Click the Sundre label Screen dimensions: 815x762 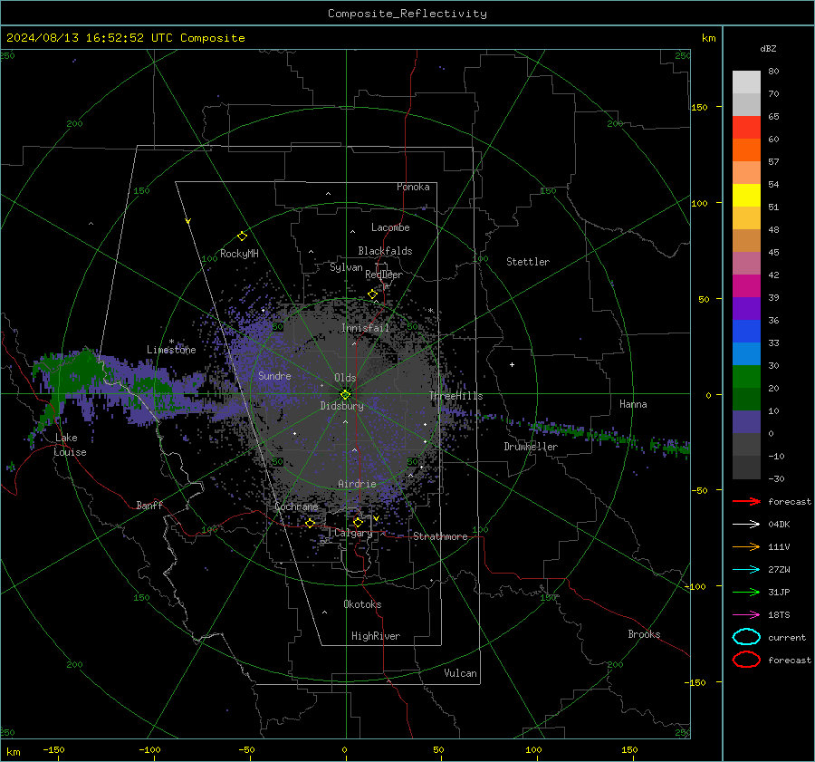(274, 375)
